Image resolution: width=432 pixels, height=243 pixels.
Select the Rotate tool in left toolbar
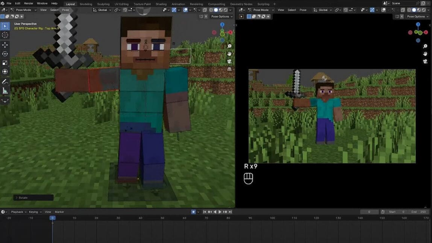(5, 54)
